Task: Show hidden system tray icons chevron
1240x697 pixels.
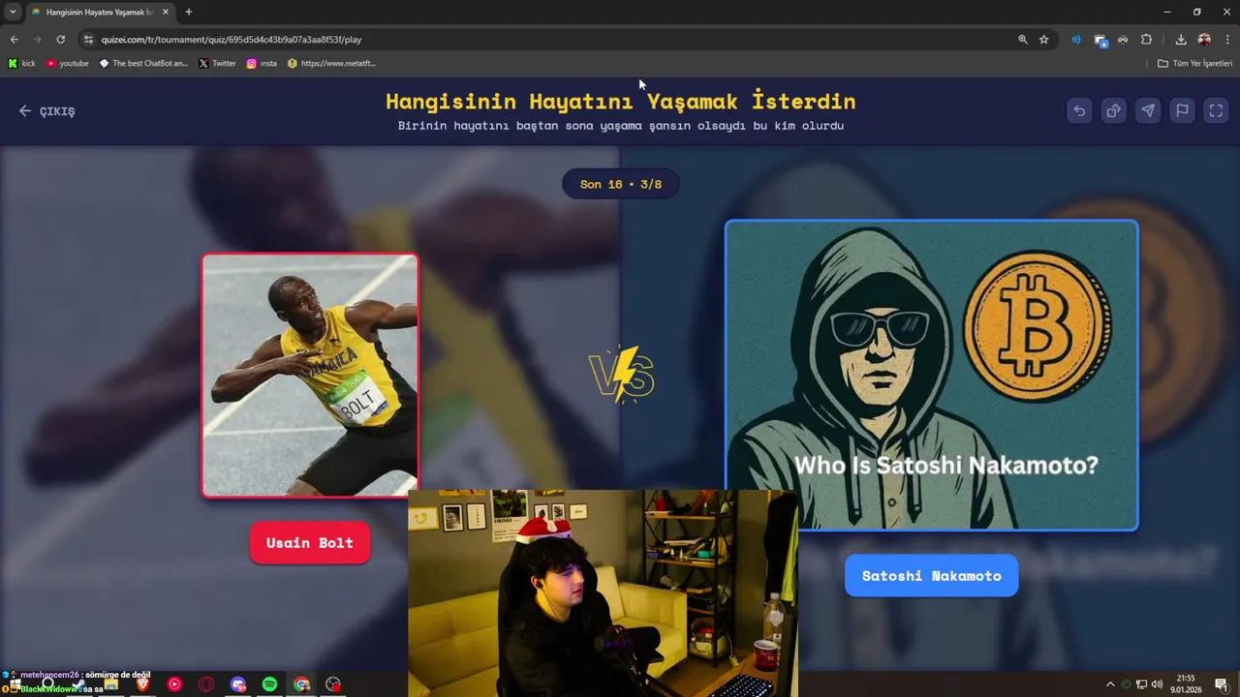Action: point(1110,684)
